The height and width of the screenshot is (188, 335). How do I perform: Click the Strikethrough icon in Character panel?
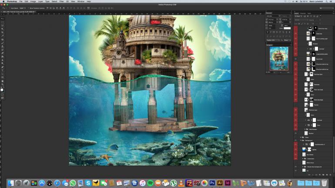pyautogui.click(x=289, y=32)
